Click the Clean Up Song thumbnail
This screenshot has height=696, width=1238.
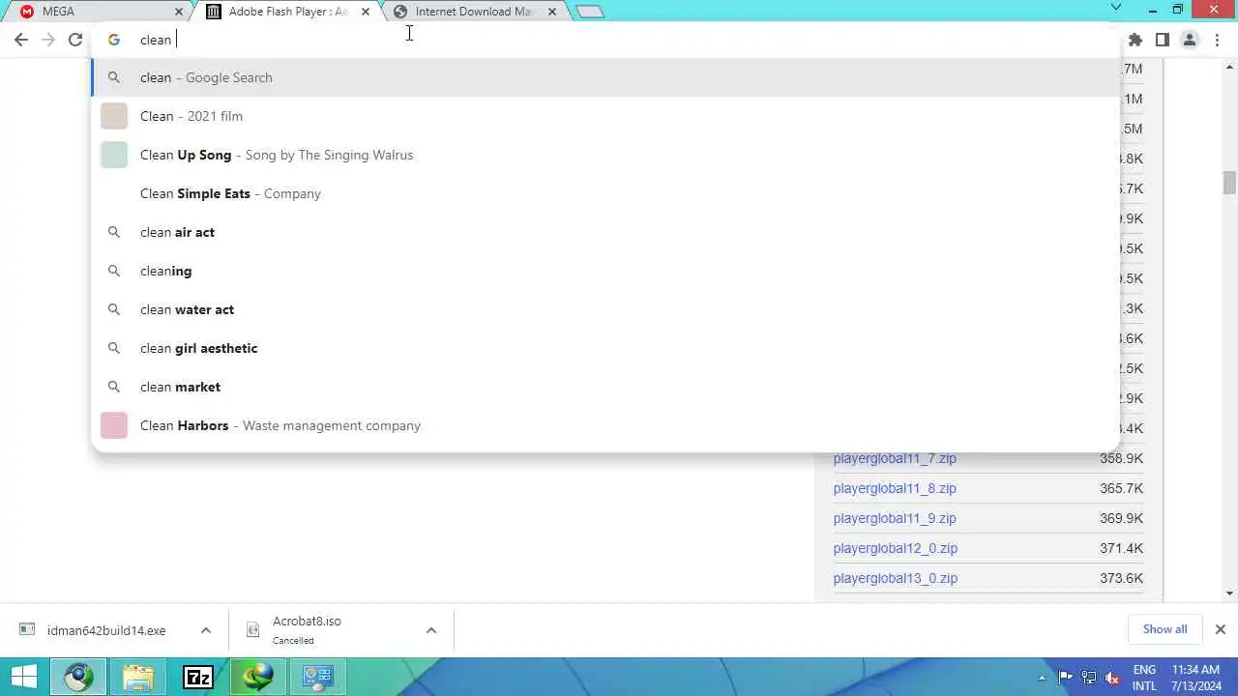[114, 155]
